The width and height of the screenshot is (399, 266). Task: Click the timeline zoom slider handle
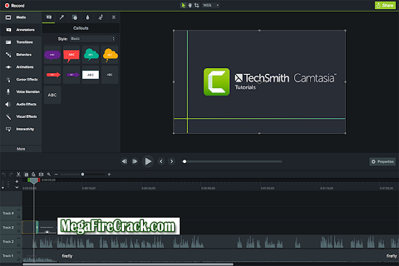coord(82,174)
